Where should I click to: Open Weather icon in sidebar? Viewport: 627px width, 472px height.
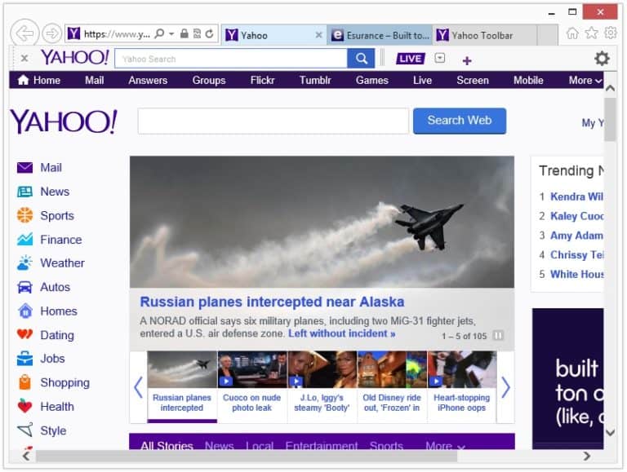pos(24,262)
